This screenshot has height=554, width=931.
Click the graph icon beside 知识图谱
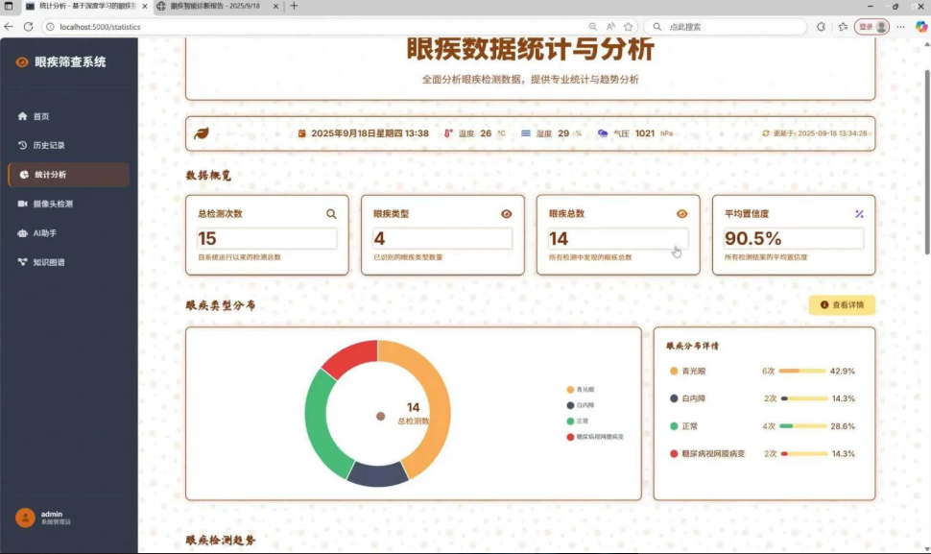tap(23, 262)
